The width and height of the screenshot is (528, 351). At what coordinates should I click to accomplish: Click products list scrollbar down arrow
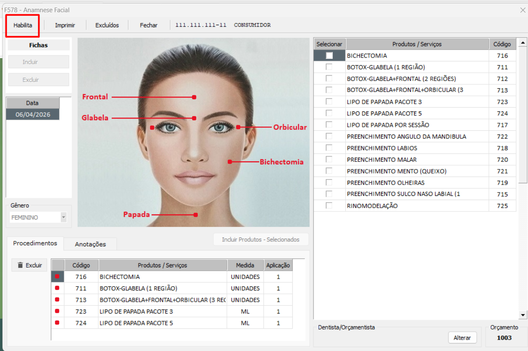pyautogui.click(x=523, y=314)
